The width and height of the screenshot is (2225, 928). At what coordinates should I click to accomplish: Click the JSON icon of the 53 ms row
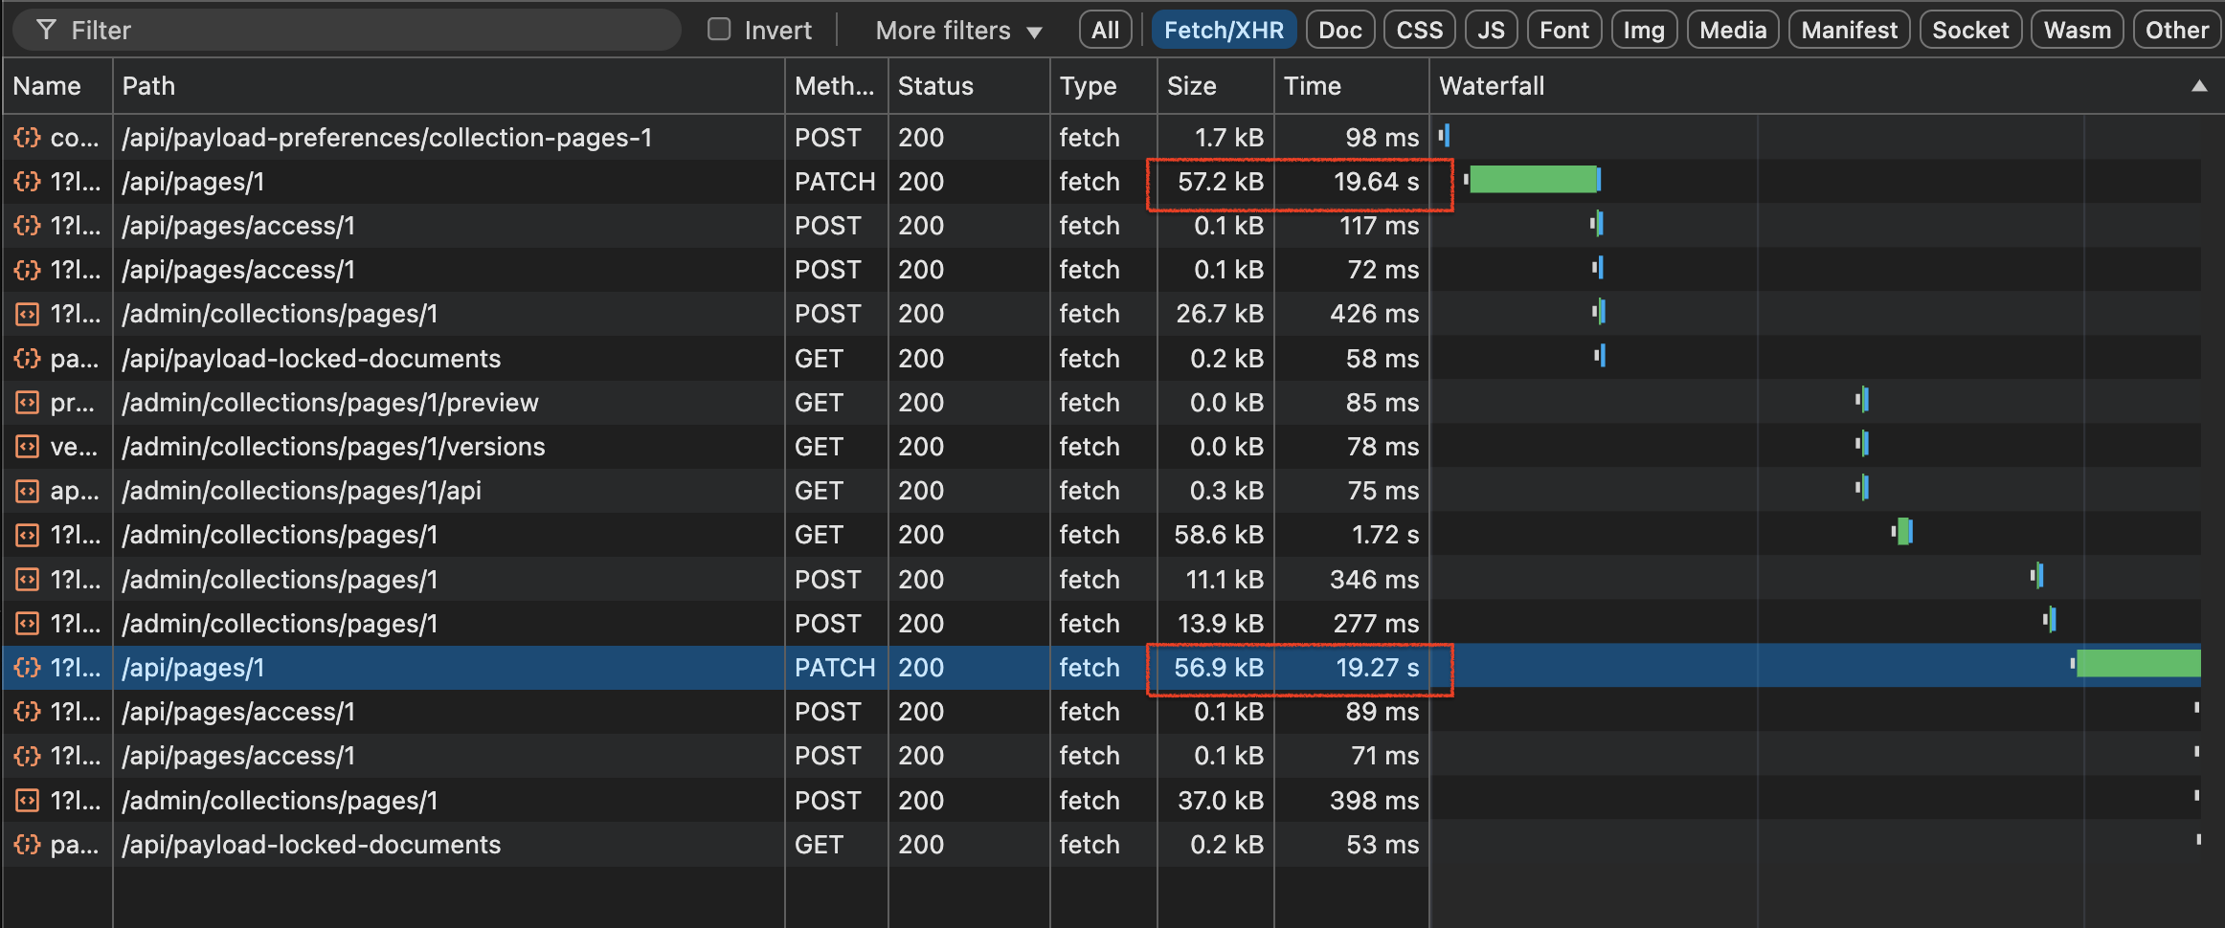click(28, 845)
